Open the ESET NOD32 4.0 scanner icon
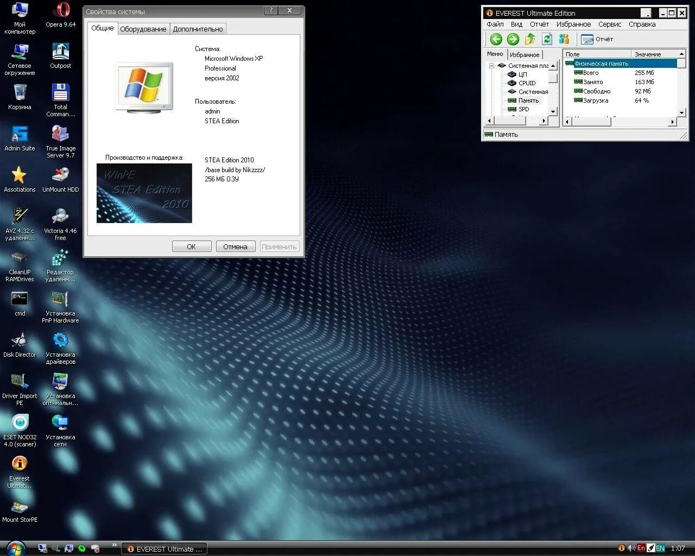695x556 pixels. pyautogui.click(x=20, y=431)
